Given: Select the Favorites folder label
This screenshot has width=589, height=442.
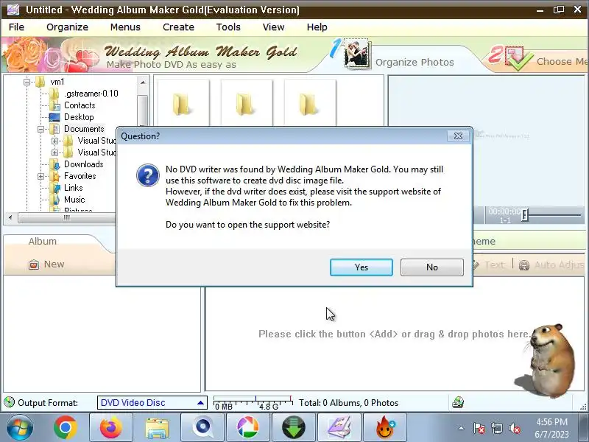Looking at the screenshot, I should coord(80,176).
